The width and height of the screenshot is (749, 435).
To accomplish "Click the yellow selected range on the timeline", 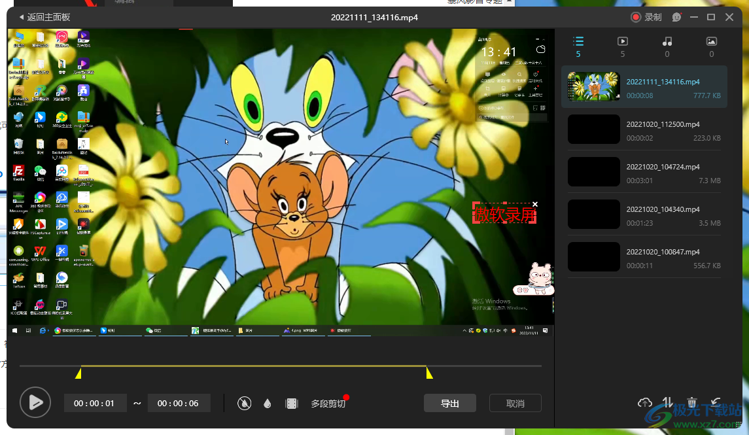I will click(x=254, y=366).
